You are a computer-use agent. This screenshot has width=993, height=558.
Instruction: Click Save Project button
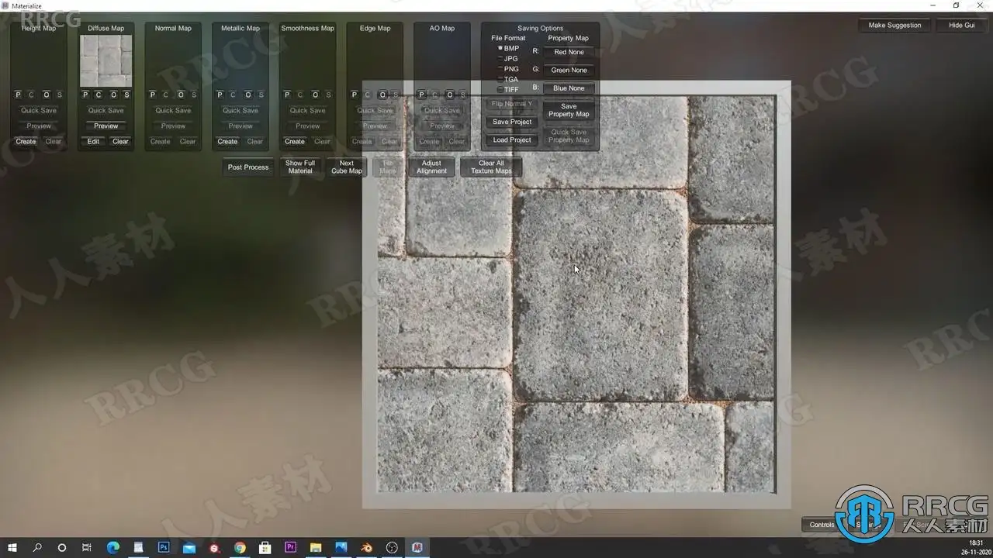(x=512, y=122)
